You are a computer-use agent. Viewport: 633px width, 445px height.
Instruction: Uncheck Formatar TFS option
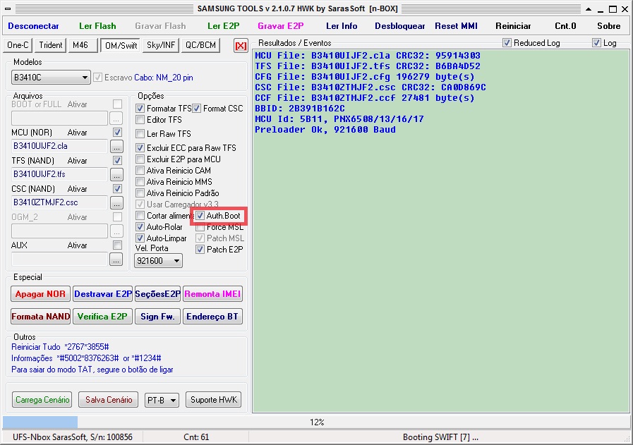(x=140, y=108)
